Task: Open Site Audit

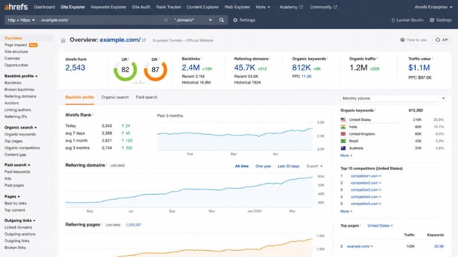Action: point(141,7)
